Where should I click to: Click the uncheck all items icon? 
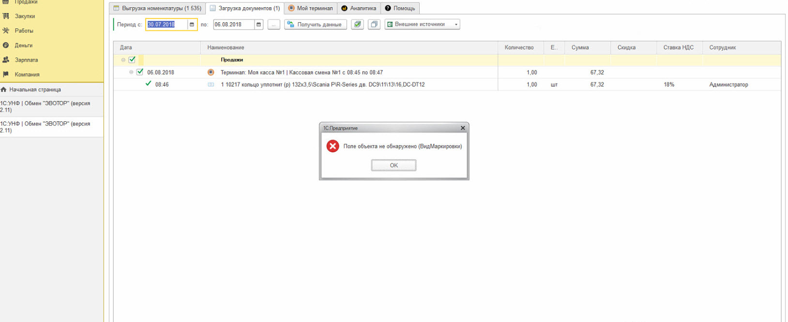click(x=374, y=24)
